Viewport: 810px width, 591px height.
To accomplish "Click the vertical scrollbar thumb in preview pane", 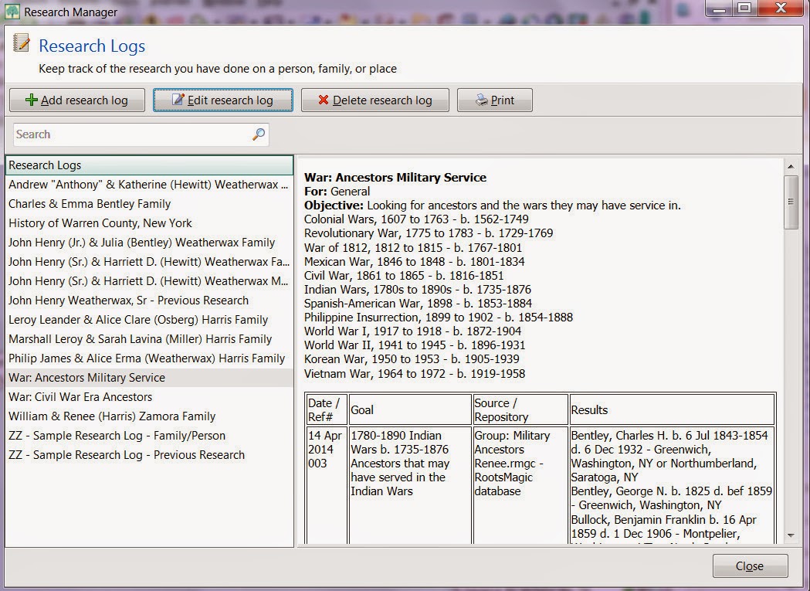I will [791, 202].
